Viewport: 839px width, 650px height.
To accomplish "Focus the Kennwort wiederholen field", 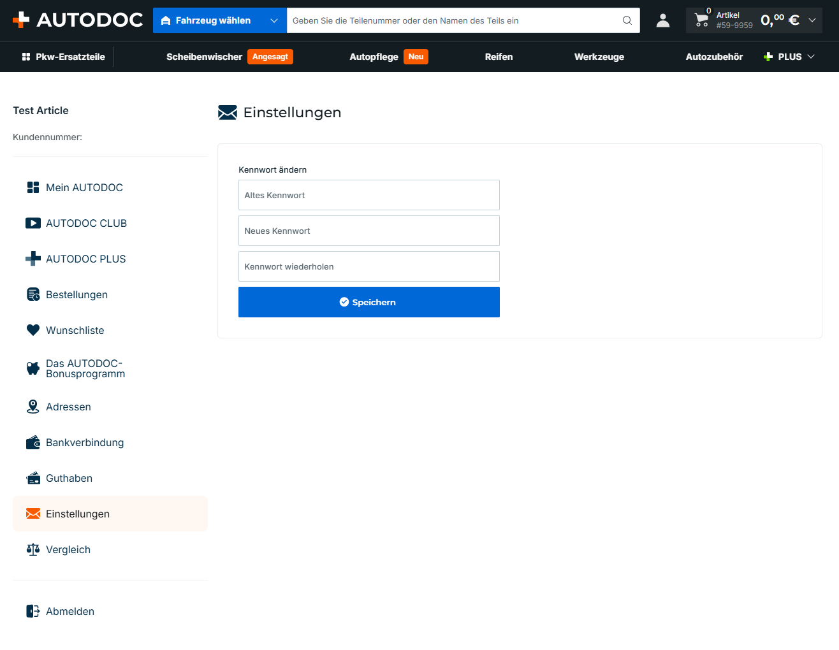I will point(369,266).
